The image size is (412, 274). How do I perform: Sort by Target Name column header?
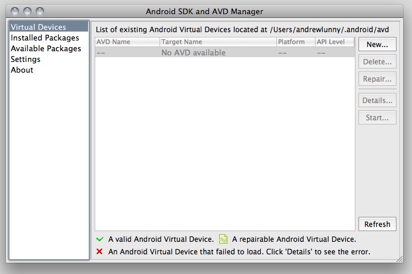pyautogui.click(x=218, y=42)
